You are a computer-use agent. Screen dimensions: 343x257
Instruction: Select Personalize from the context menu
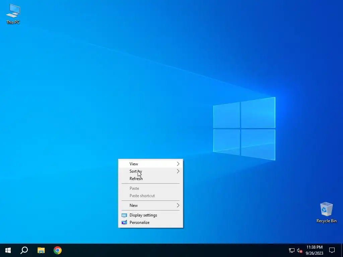tap(150, 223)
